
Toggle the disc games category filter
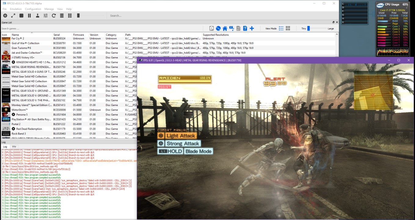tap(218, 28)
